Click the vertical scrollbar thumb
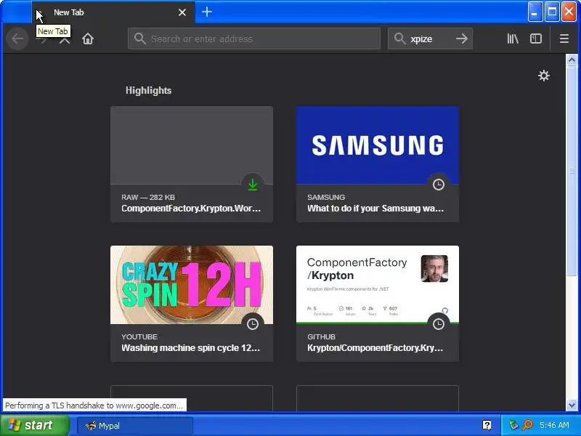The height and width of the screenshot is (436, 581). [x=572, y=171]
